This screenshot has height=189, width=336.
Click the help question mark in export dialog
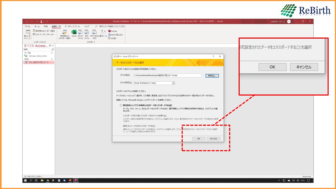213,56
